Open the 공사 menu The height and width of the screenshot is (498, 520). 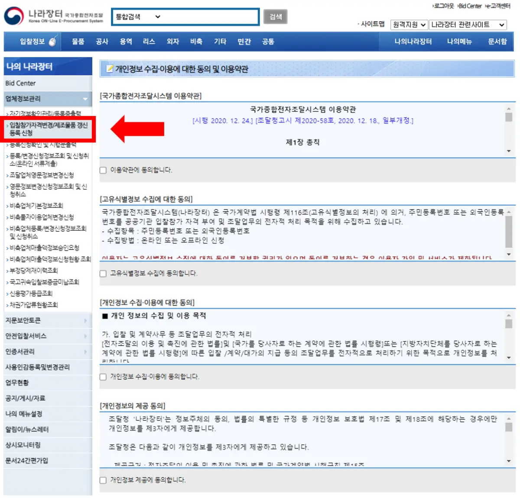pyautogui.click(x=102, y=42)
